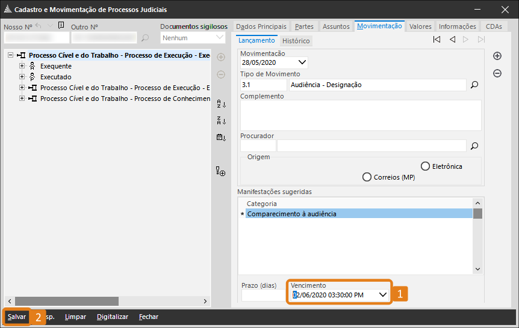Open Vencimento date-time dropdown
519x328 pixels.
tap(383, 295)
